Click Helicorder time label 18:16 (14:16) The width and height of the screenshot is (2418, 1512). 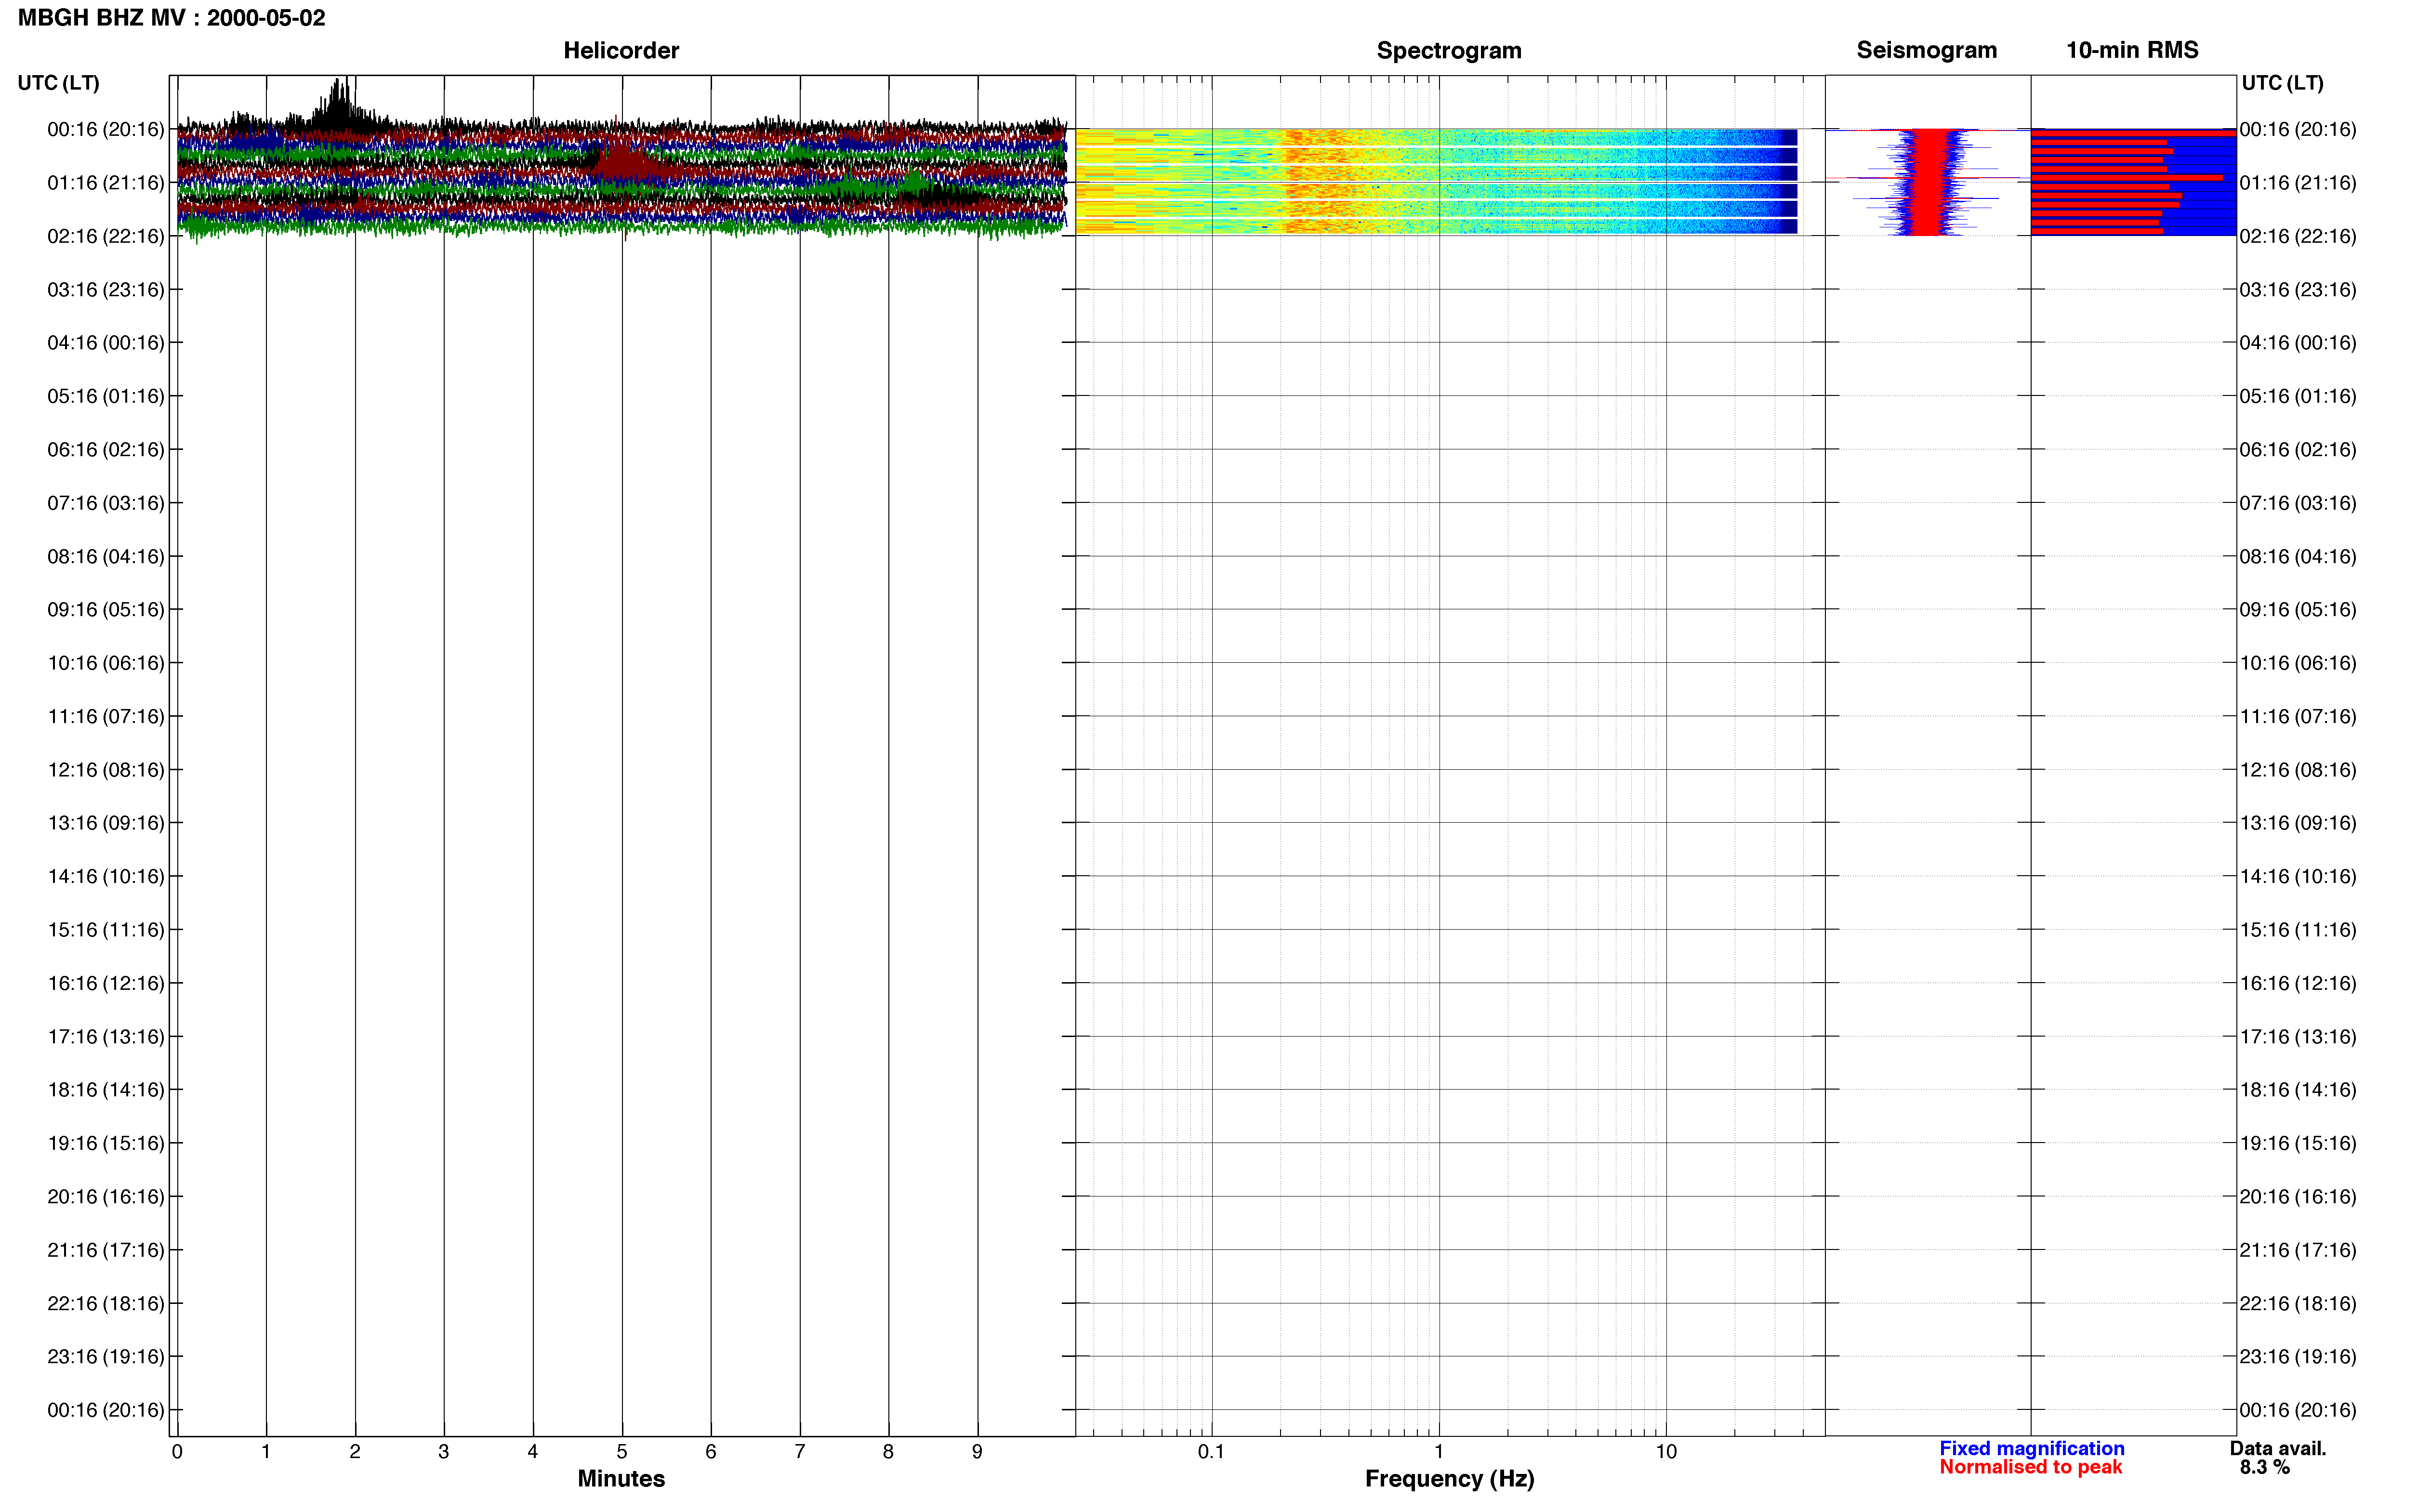106,1090
